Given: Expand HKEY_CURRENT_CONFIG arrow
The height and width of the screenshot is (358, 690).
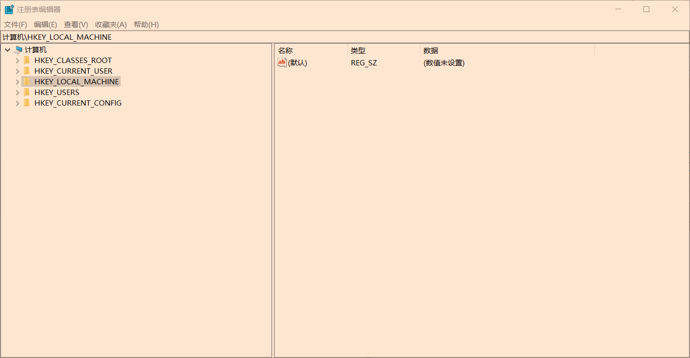Looking at the screenshot, I should click(x=17, y=103).
